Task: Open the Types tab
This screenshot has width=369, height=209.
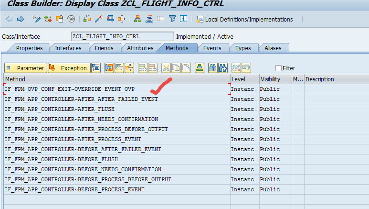Action: (x=243, y=48)
